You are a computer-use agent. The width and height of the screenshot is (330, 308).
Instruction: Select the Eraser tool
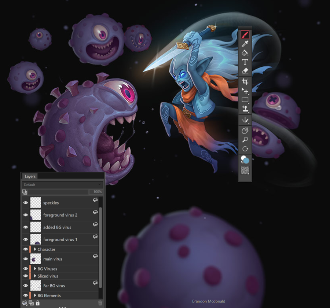(x=245, y=71)
